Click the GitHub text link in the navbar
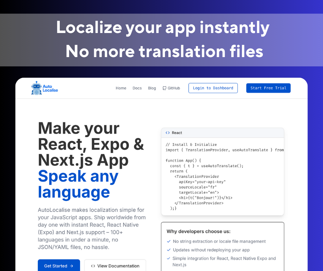 pos(173,88)
